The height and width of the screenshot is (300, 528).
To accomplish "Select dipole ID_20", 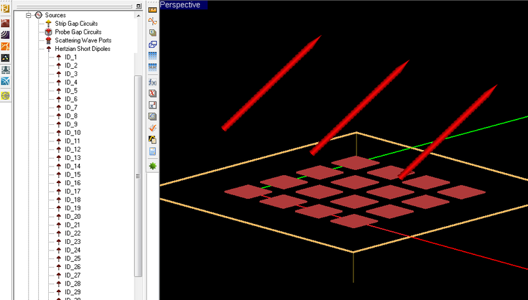I will tap(73, 216).
